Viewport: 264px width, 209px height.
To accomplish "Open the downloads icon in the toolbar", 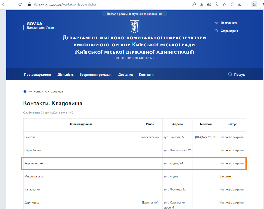I will pos(239,4).
